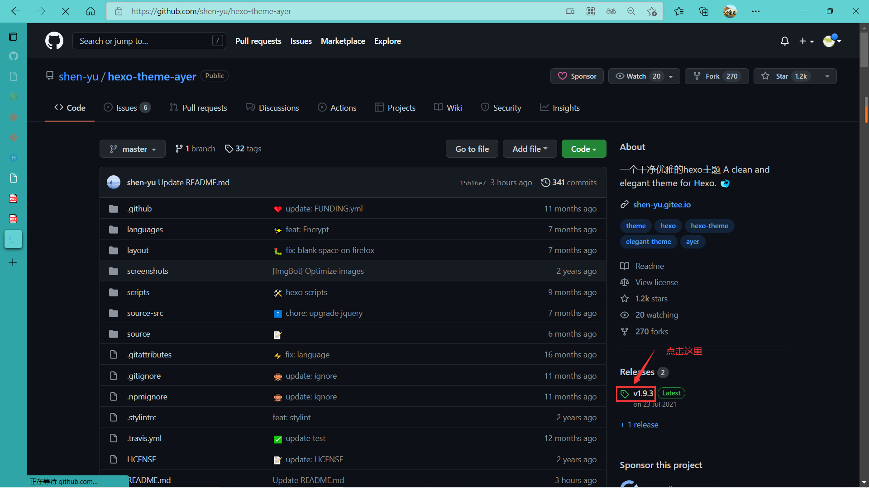Click the shen-yu.gitee.io website link
The height and width of the screenshot is (488, 869).
point(662,205)
